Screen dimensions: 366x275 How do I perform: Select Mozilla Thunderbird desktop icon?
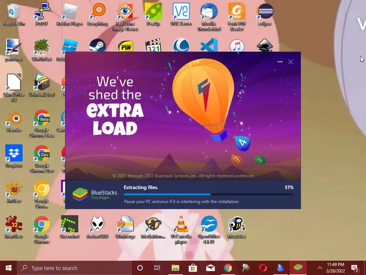(x=209, y=17)
